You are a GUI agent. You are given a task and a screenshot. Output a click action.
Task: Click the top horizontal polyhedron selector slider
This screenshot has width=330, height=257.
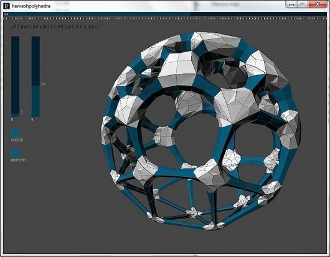click(x=165, y=14)
